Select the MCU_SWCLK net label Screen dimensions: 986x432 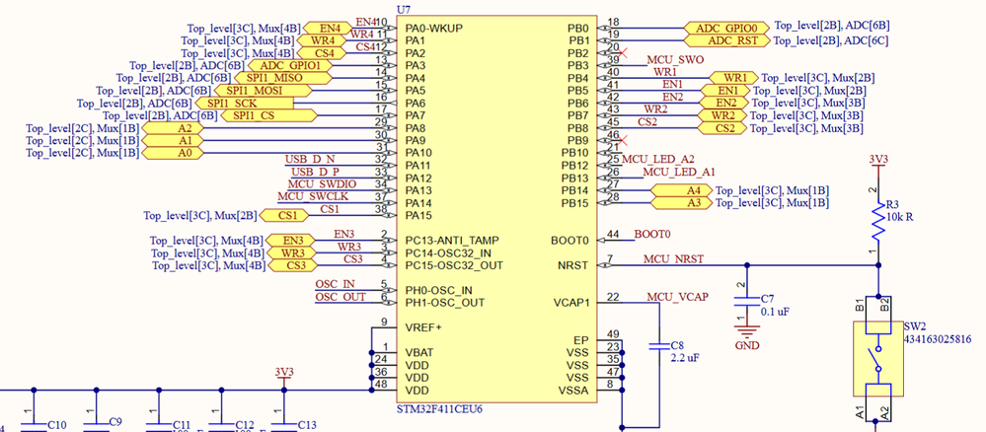313,197
